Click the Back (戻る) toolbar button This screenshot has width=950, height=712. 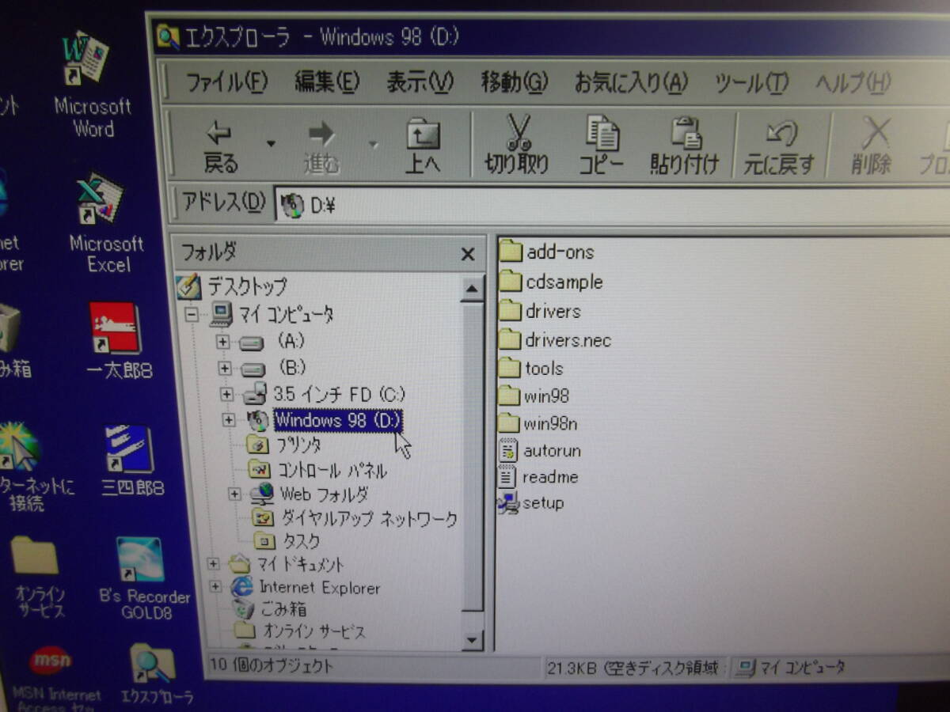click(220, 146)
